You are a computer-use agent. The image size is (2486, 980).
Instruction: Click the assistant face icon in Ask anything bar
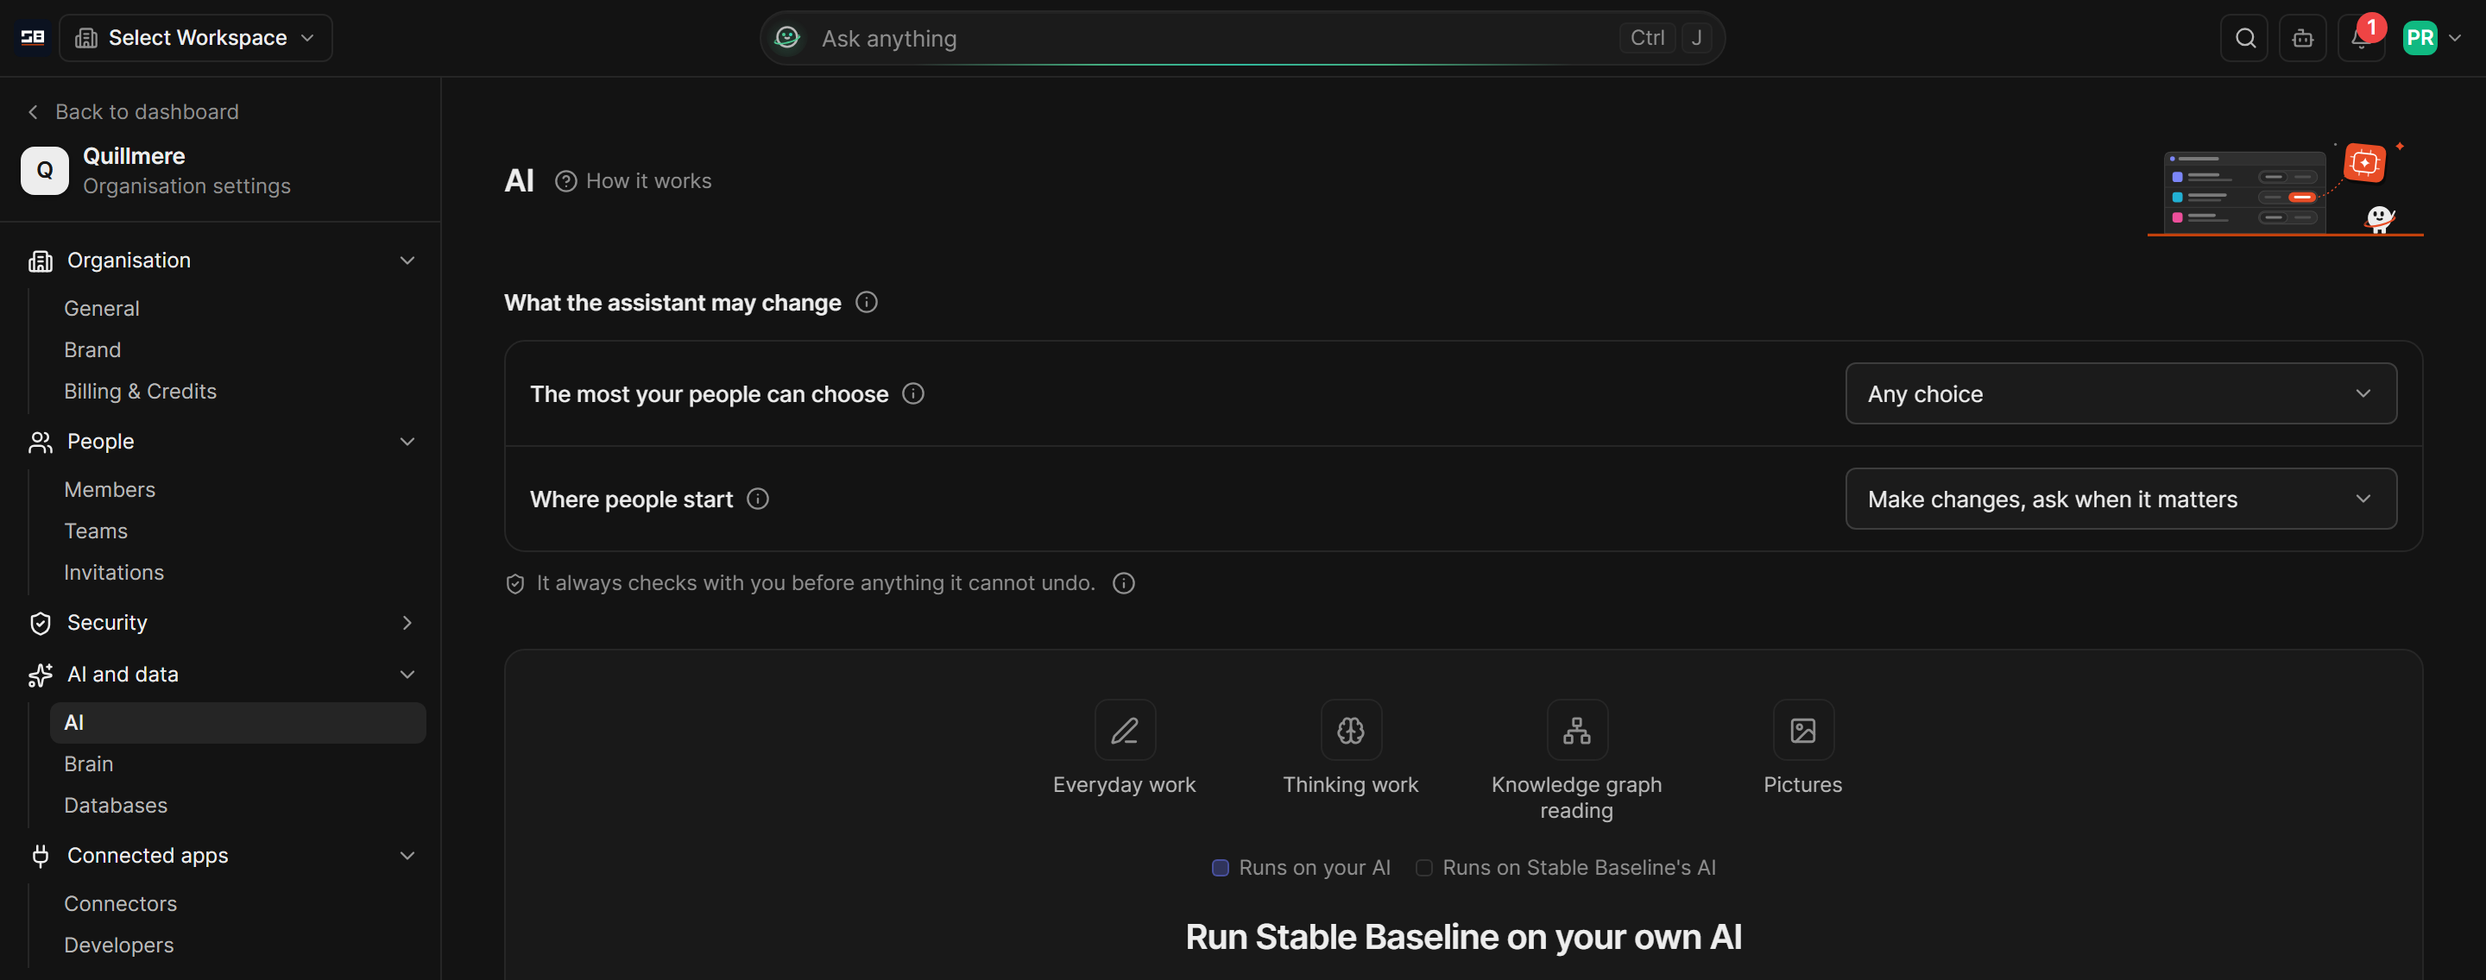point(787,38)
